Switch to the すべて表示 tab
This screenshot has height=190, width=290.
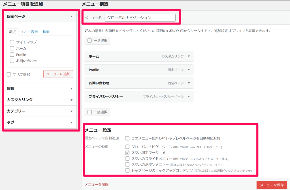pos(29,32)
